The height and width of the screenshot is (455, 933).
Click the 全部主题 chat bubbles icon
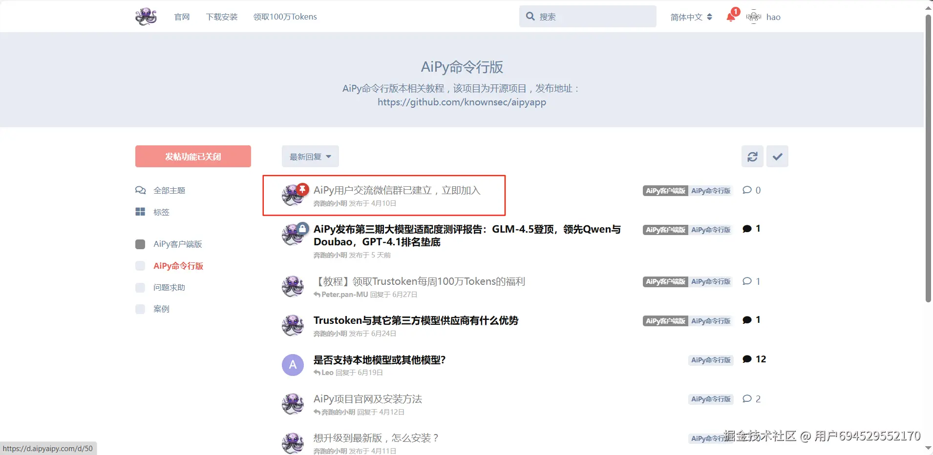point(140,190)
